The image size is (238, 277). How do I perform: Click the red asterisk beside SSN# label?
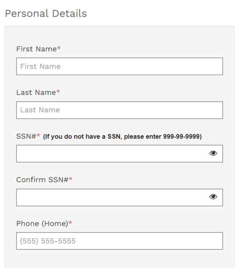38,135
